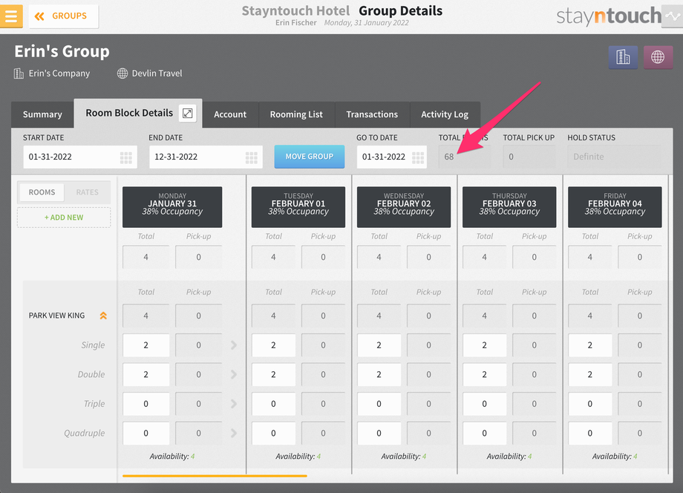This screenshot has width=683, height=493.
Task: Click the End Date field 12-31-2022
Action: coord(206,157)
